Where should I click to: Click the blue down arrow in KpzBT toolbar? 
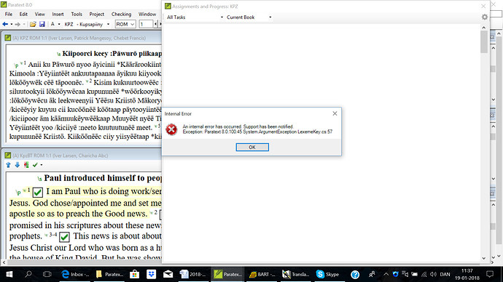[17, 165]
